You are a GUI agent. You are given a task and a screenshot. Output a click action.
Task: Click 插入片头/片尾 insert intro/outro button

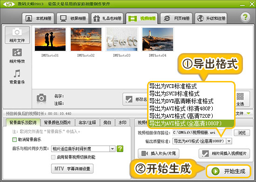(158, 154)
